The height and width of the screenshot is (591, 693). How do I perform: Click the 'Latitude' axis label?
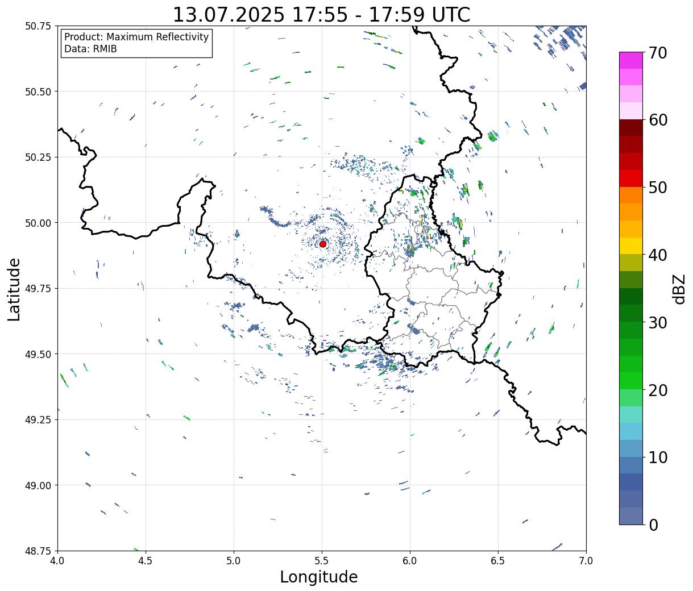coord(14,289)
